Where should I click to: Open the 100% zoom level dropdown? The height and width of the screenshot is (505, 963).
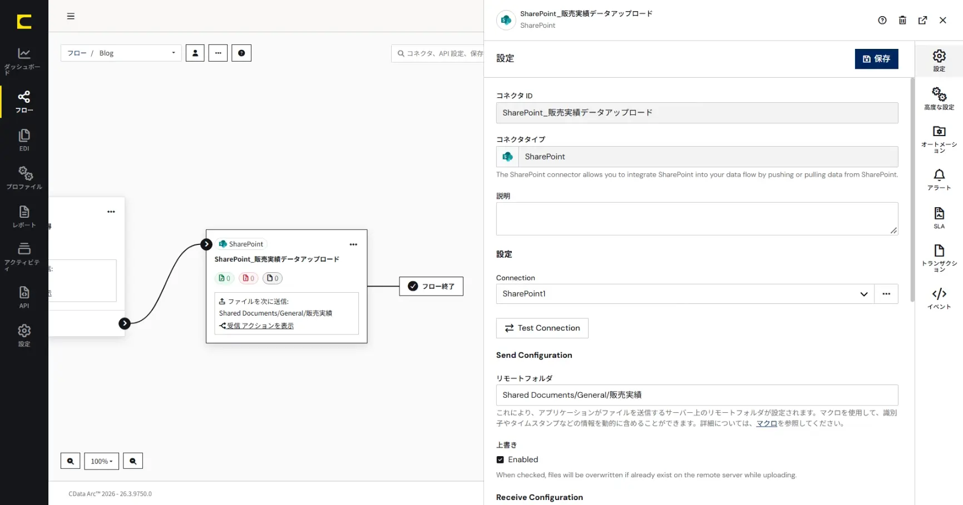coord(102,461)
